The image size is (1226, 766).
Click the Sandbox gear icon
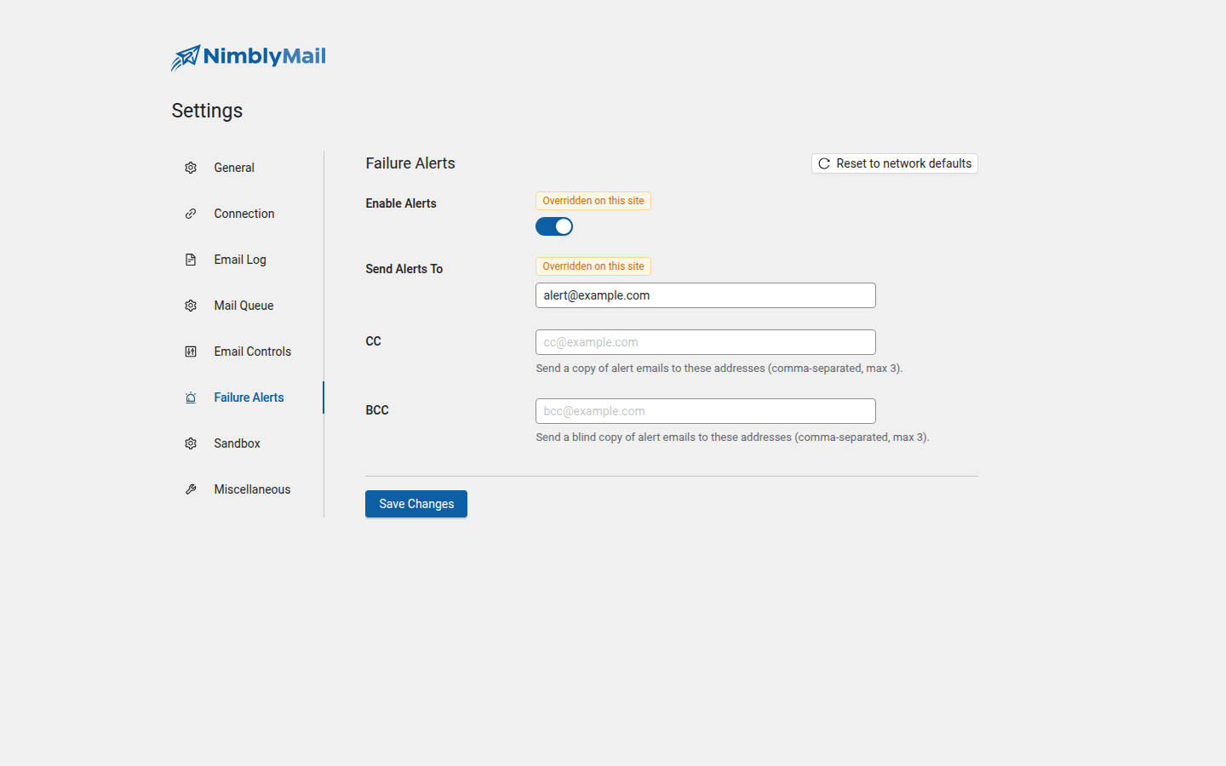click(x=191, y=443)
